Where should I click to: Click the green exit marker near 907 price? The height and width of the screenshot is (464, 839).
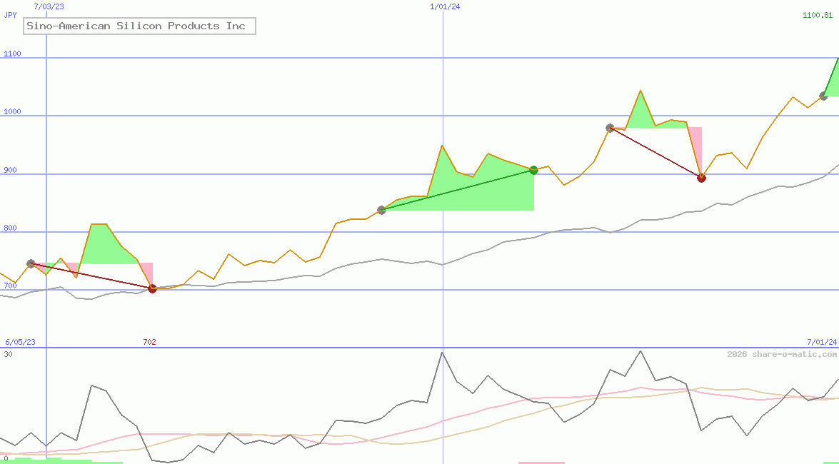click(533, 170)
